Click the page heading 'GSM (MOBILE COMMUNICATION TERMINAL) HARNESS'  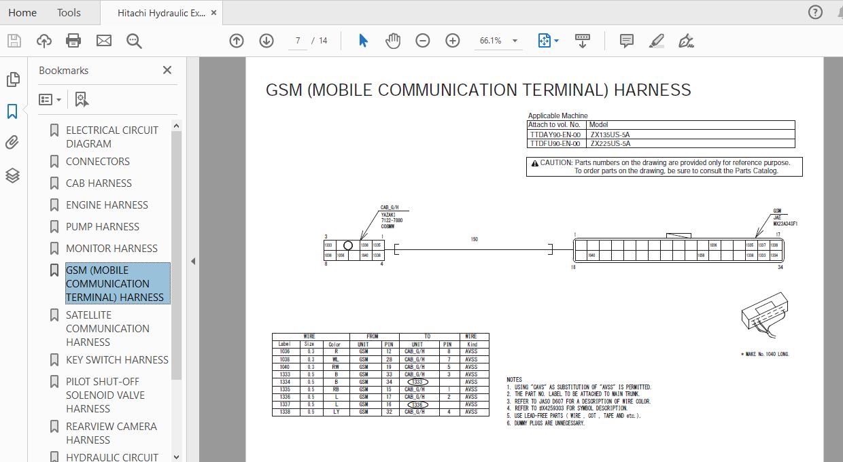(x=479, y=90)
